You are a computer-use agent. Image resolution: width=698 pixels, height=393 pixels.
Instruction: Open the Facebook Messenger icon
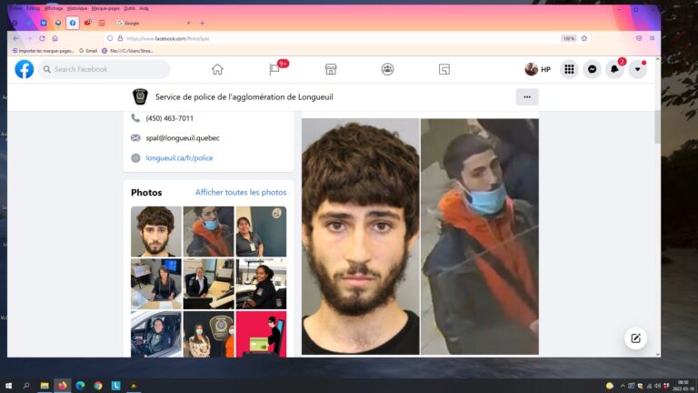tap(592, 69)
